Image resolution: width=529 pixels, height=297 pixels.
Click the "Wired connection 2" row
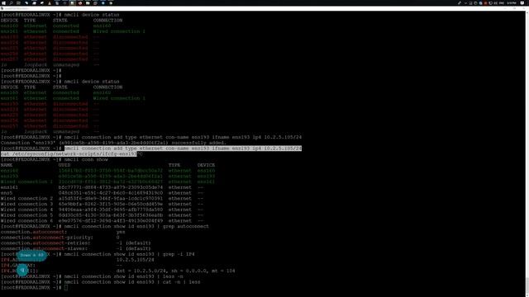pos(102,199)
